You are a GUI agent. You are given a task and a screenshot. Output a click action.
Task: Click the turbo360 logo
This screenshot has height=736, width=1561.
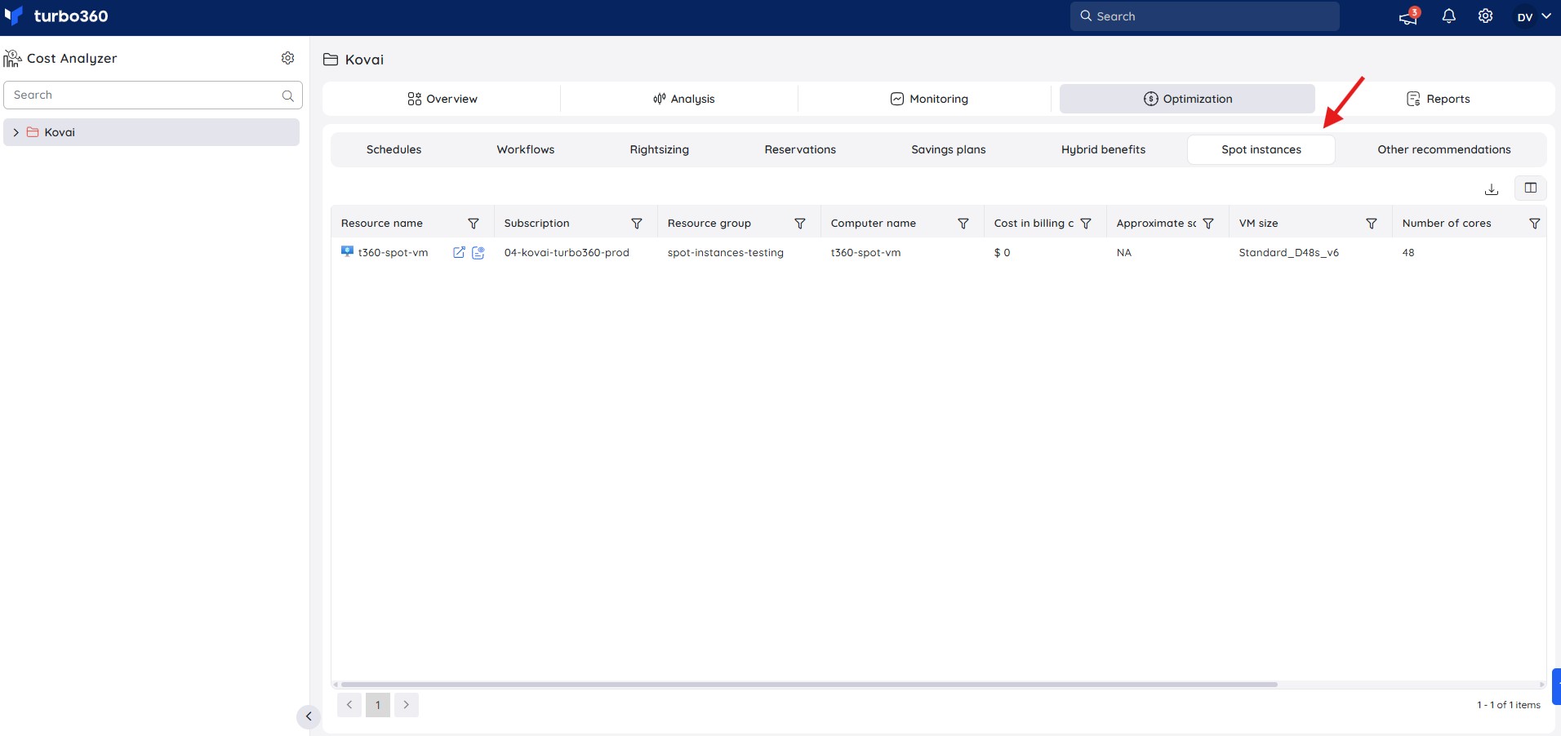tap(56, 16)
